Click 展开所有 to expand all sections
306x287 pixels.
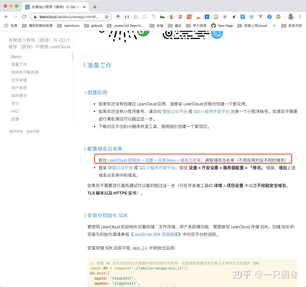coord(16,132)
